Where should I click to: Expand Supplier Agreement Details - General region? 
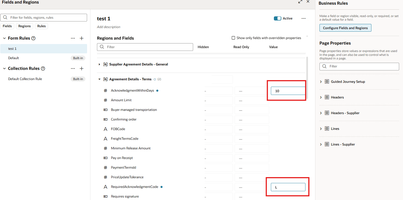pos(99,64)
